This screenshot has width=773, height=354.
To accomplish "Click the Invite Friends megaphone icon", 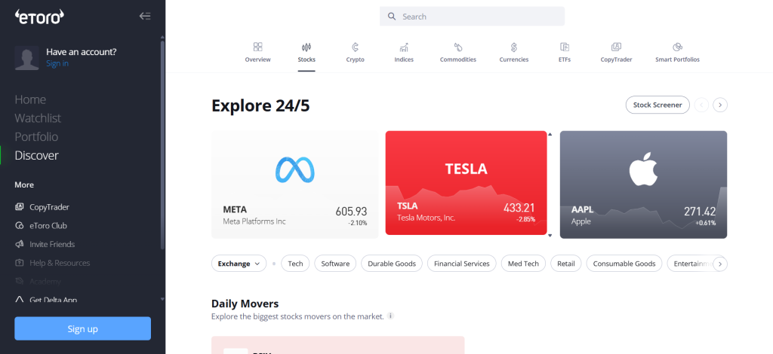I will pyautogui.click(x=19, y=244).
